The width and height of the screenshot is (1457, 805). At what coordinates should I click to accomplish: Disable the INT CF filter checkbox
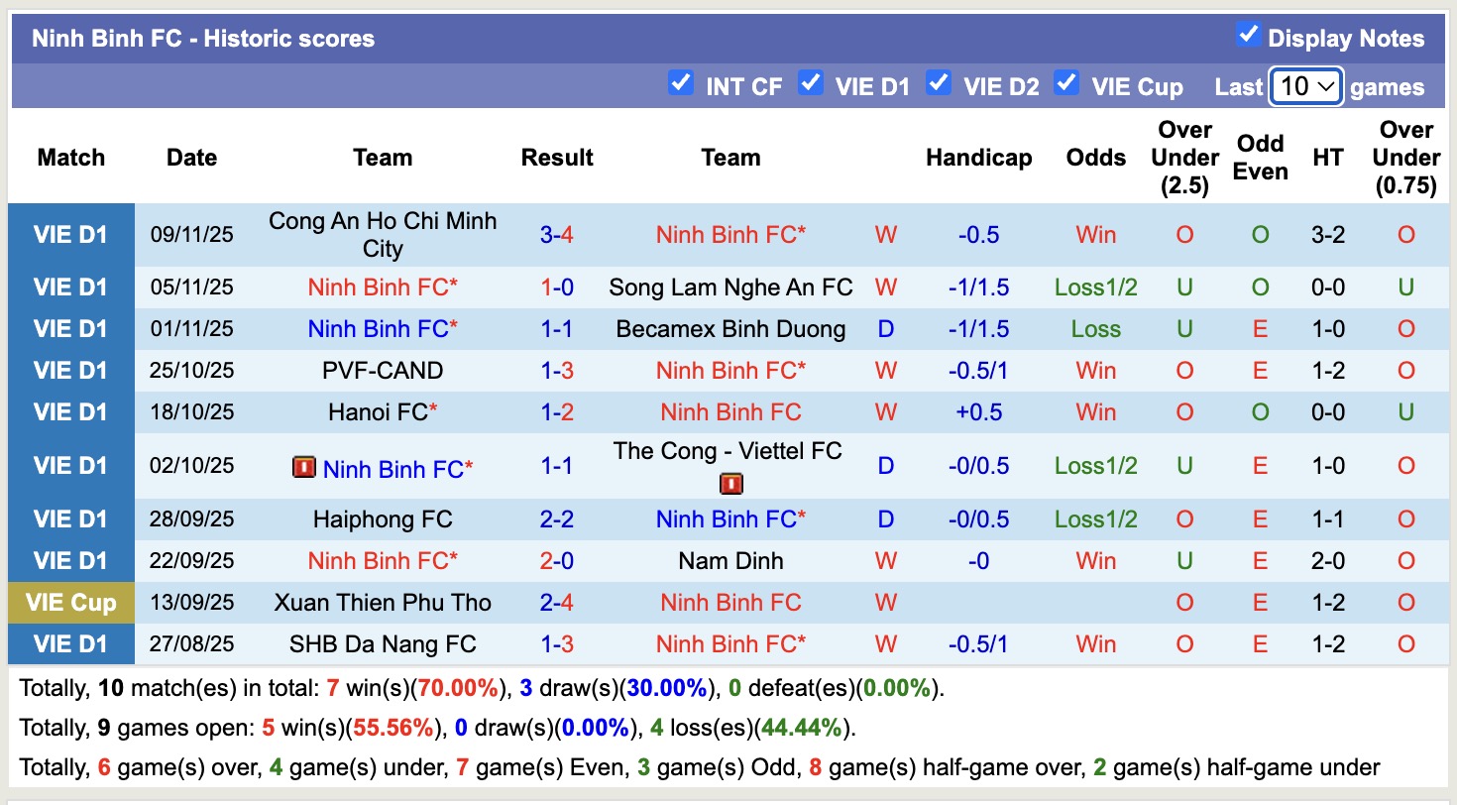pos(681,85)
